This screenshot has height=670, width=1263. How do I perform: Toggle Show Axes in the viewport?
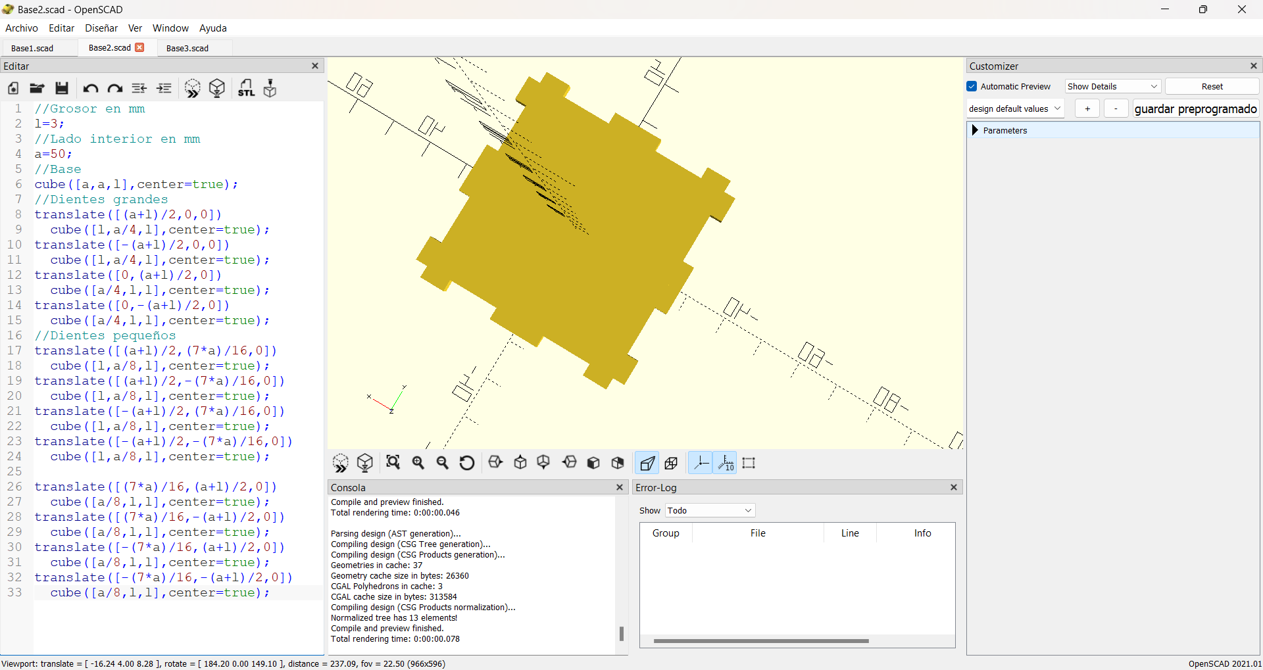[x=701, y=463]
